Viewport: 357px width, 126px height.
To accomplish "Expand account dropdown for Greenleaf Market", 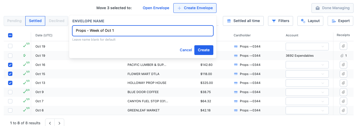I will pyautogui.click(x=307, y=110).
